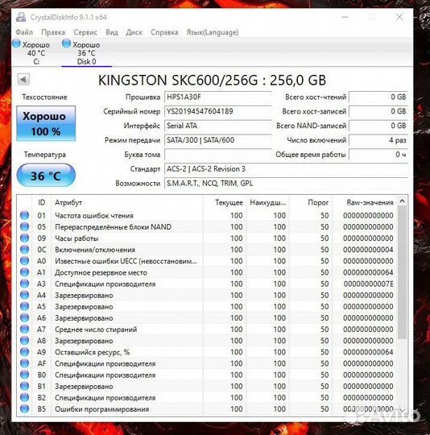Select Ошибки программирования attribute name
The height and width of the screenshot is (435, 430).
101,409
